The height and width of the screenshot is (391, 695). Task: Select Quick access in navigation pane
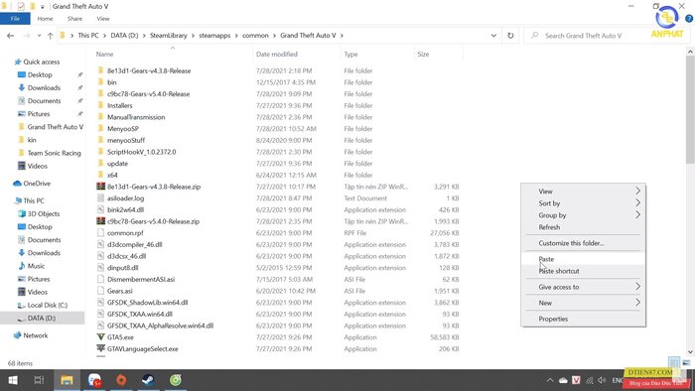(42, 62)
